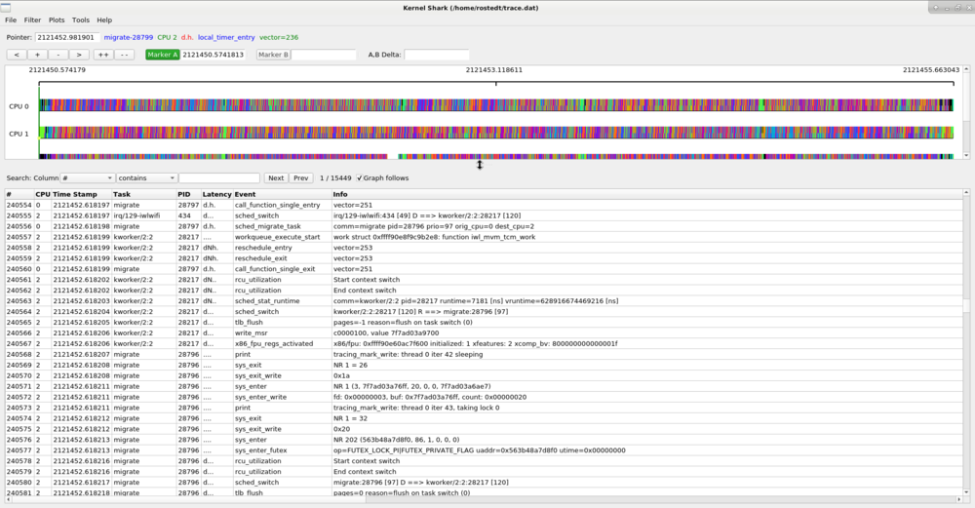Open the Filter menu
The width and height of the screenshot is (975, 508).
coord(32,20)
